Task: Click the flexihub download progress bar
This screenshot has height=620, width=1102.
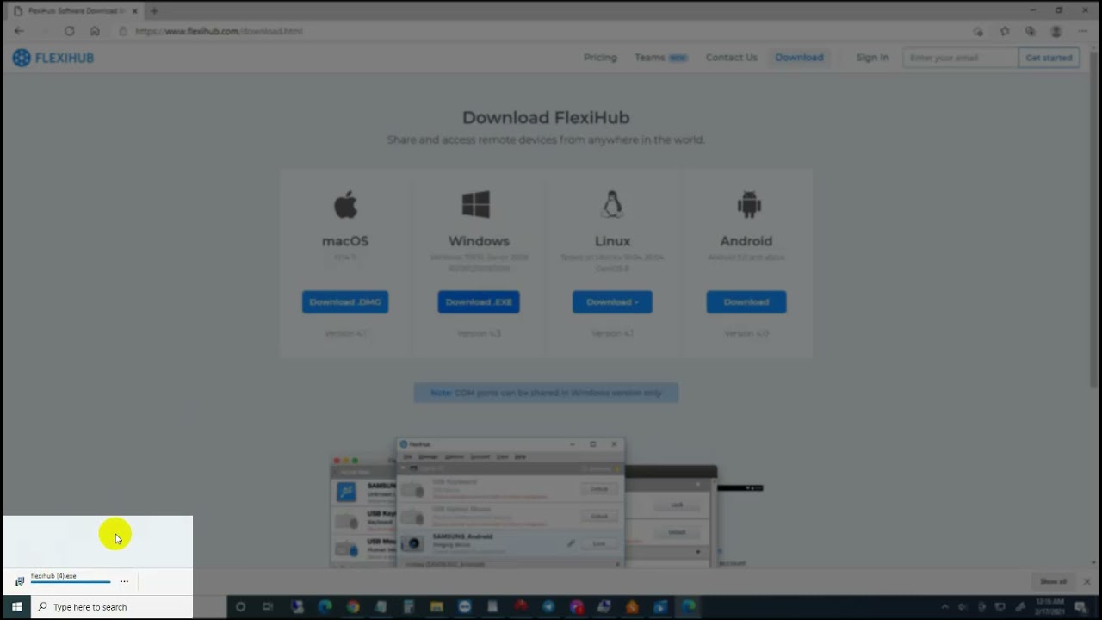Action: tap(71, 583)
